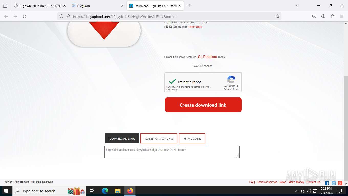Open Task View icon
The width and height of the screenshot is (348, 196).
tap(92, 191)
